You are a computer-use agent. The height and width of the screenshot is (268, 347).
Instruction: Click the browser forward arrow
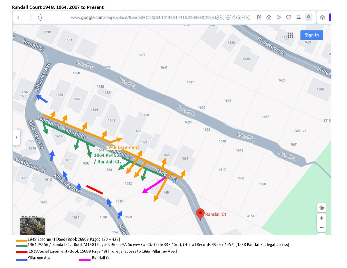[x=30, y=18]
